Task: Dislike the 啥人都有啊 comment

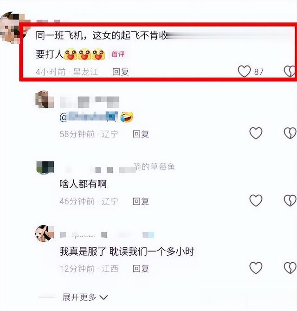Action: [290, 200]
